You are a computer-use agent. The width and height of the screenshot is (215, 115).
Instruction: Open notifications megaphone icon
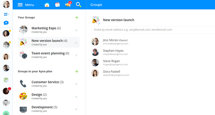68,4
